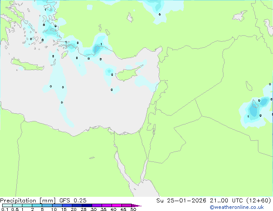Click the island of Crete on the map
This screenshot has width=273, height=211.
(x=28, y=65)
